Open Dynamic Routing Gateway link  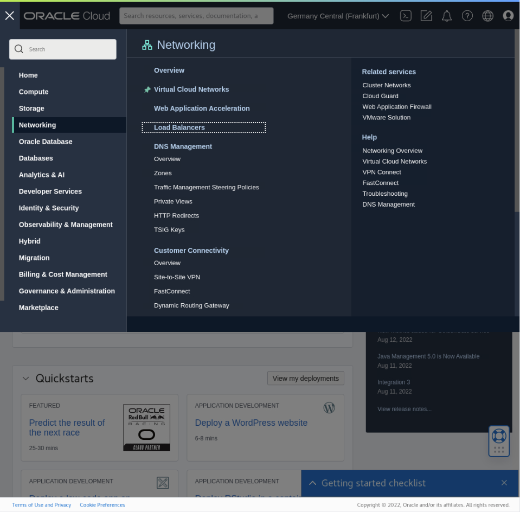(191, 305)
